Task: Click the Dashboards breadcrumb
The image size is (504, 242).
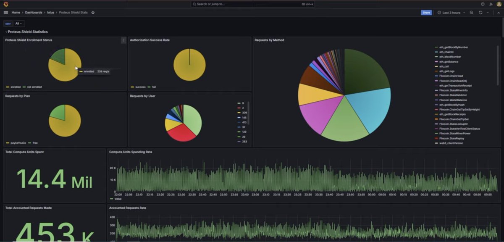Action: [34, 13]
